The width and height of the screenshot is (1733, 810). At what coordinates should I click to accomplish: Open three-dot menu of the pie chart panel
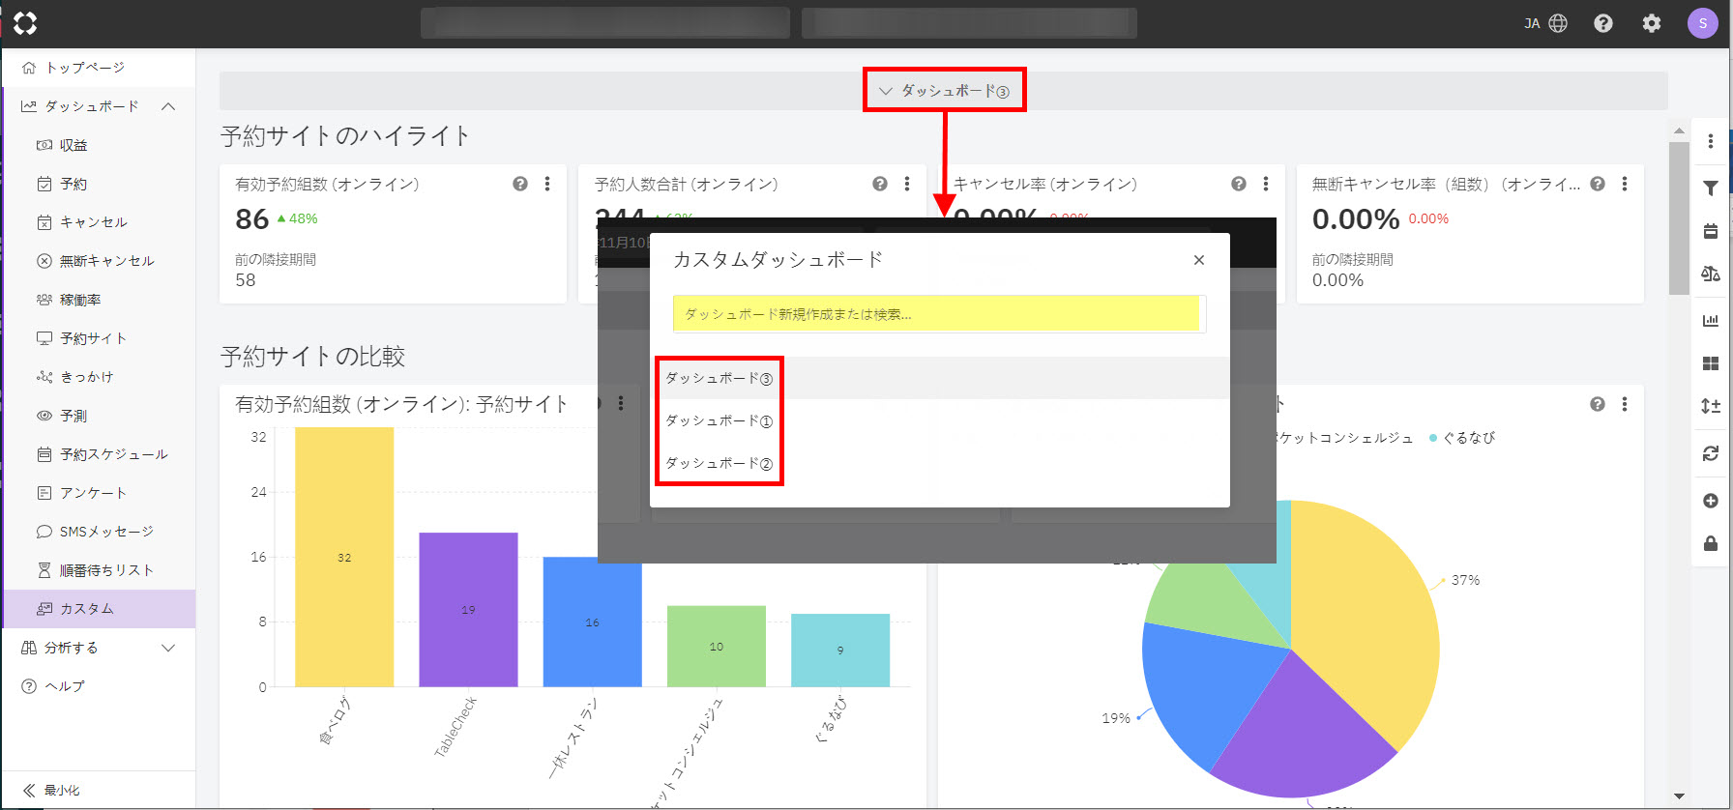tap(1625, 404)
